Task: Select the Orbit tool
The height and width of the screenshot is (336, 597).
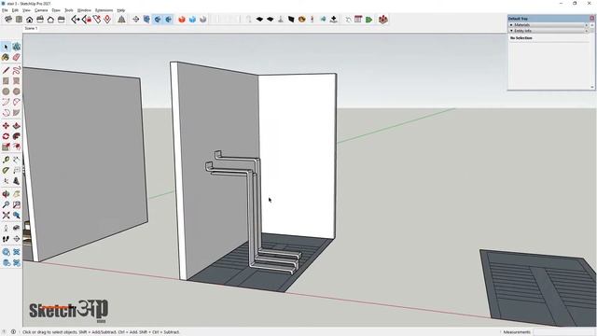Action: pyautogui.click(x=6, y=194)
